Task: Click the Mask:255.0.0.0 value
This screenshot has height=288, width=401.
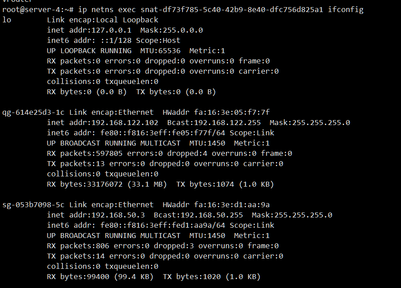Action: coord(172,30)
